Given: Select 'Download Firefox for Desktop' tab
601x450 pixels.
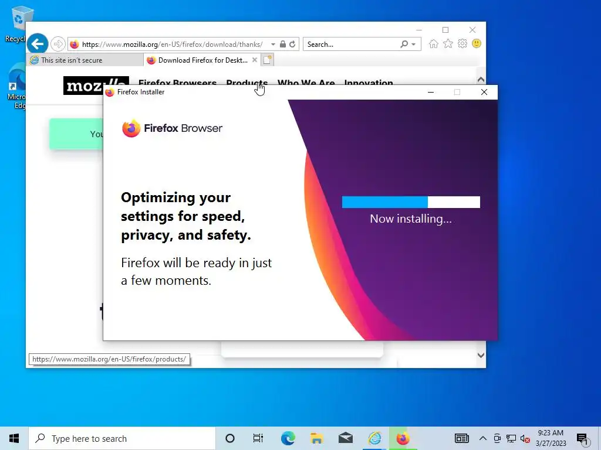Looking at the screenshot, I should [x=202, y=60].
